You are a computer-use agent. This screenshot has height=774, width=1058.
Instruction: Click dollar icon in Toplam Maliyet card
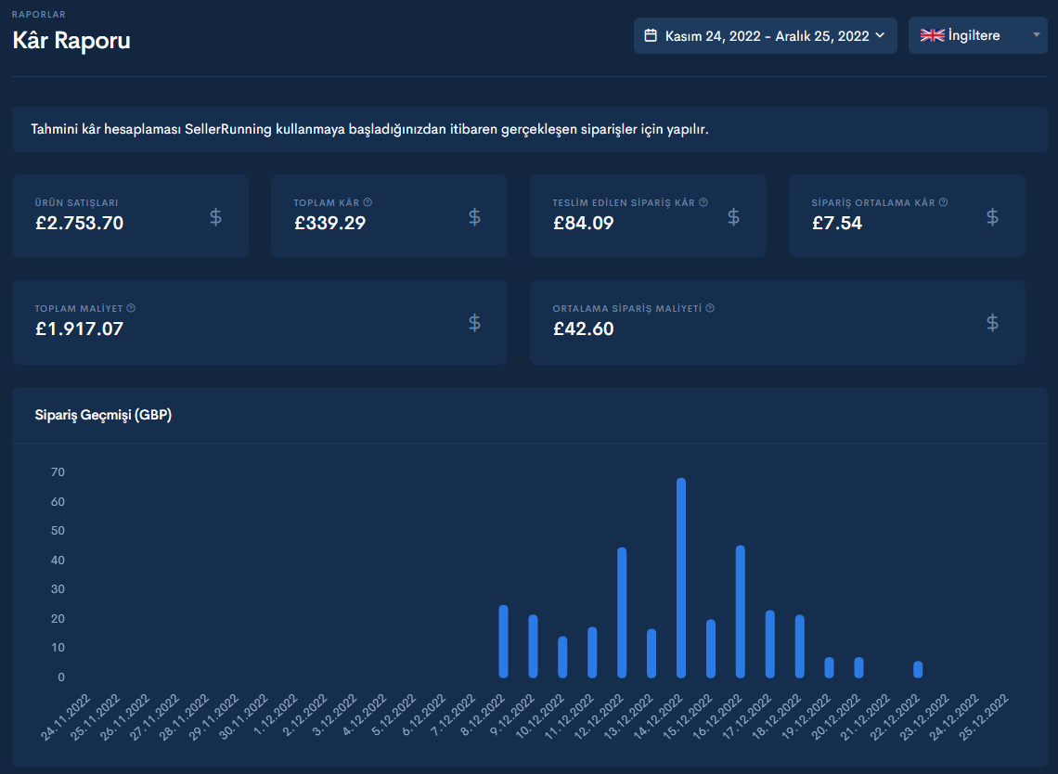474,323
